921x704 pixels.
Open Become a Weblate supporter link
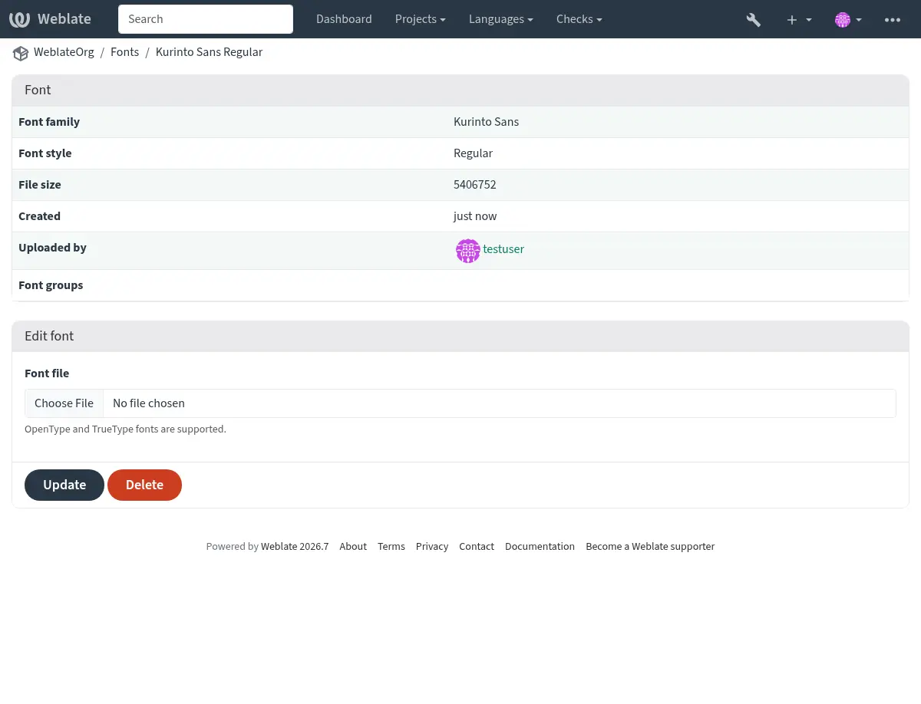(x=650, y=547)
